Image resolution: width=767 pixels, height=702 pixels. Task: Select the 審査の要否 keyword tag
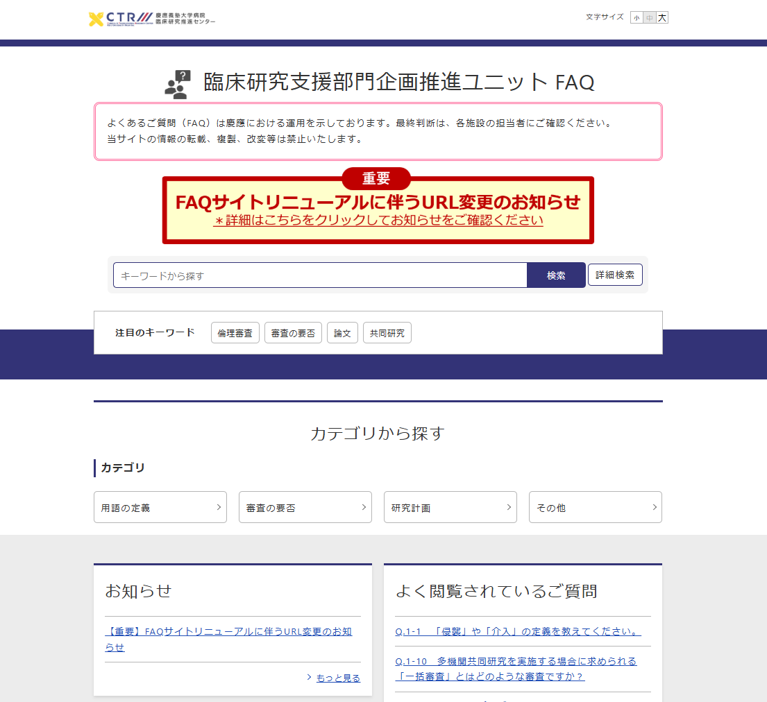(293, 333)
